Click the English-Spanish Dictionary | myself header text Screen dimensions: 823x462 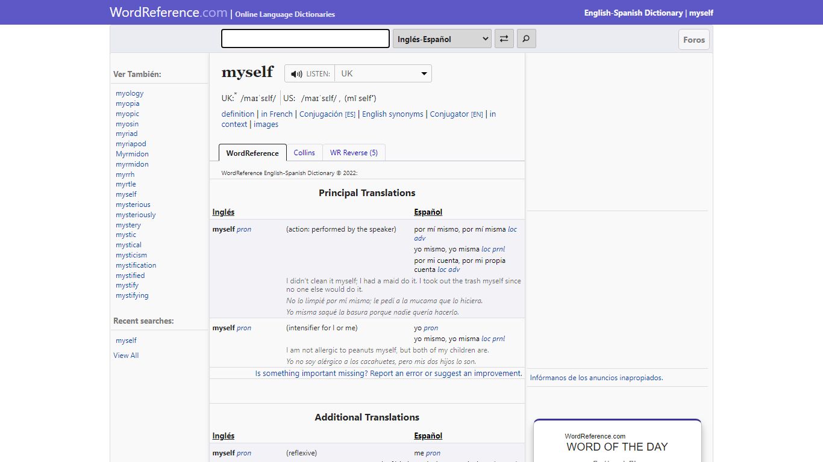[x=649, y=13]
